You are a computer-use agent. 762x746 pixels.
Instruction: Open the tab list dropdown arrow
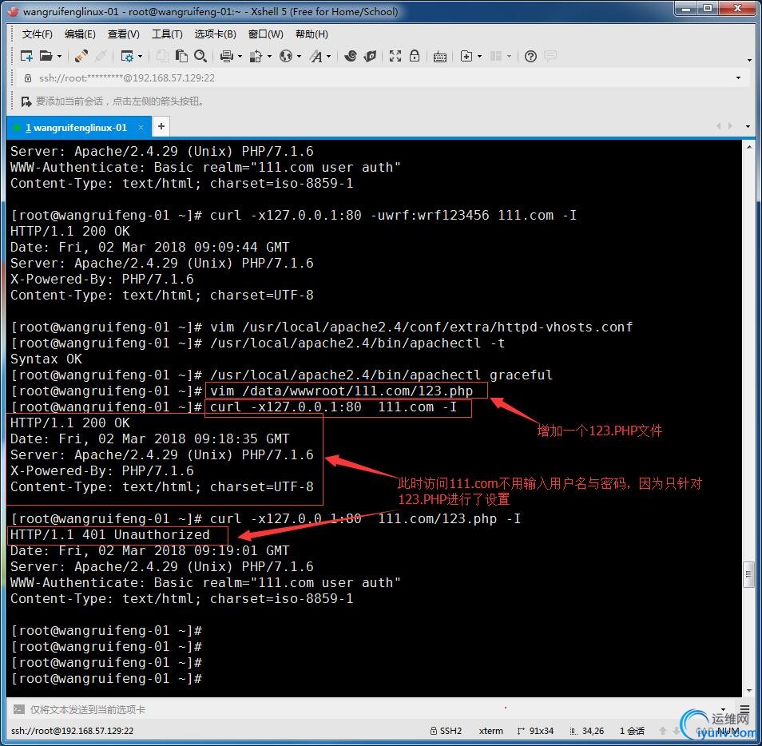(x=748, y=126)
